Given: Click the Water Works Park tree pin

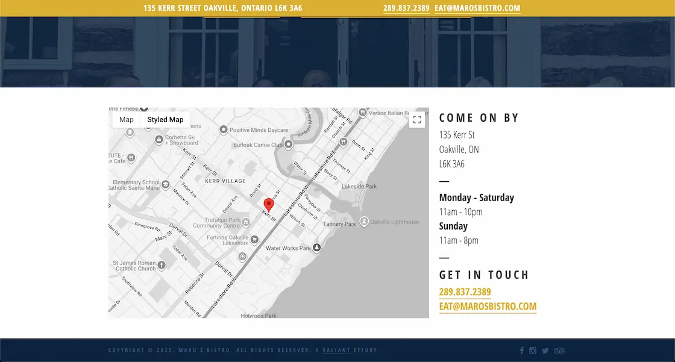Looking at the screenshot, I should 317,248.
